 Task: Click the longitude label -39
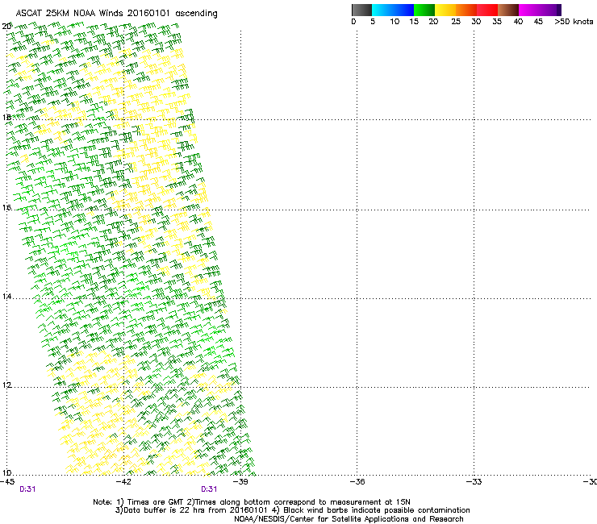click(x=240, y=482)
